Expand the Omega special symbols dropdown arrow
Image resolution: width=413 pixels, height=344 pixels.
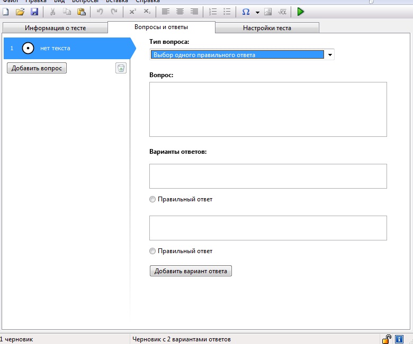(x=257, y=12)
